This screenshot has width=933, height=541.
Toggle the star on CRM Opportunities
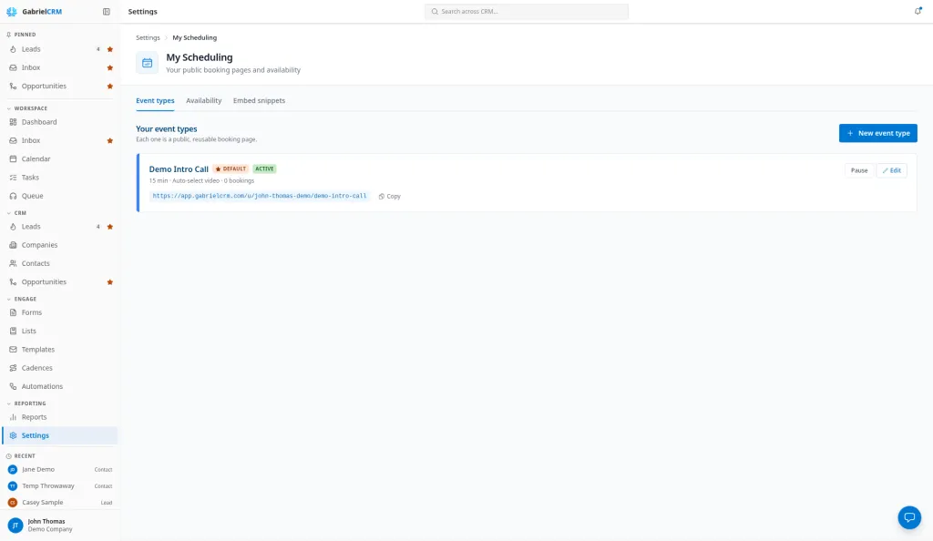click(x=110, y=282)
